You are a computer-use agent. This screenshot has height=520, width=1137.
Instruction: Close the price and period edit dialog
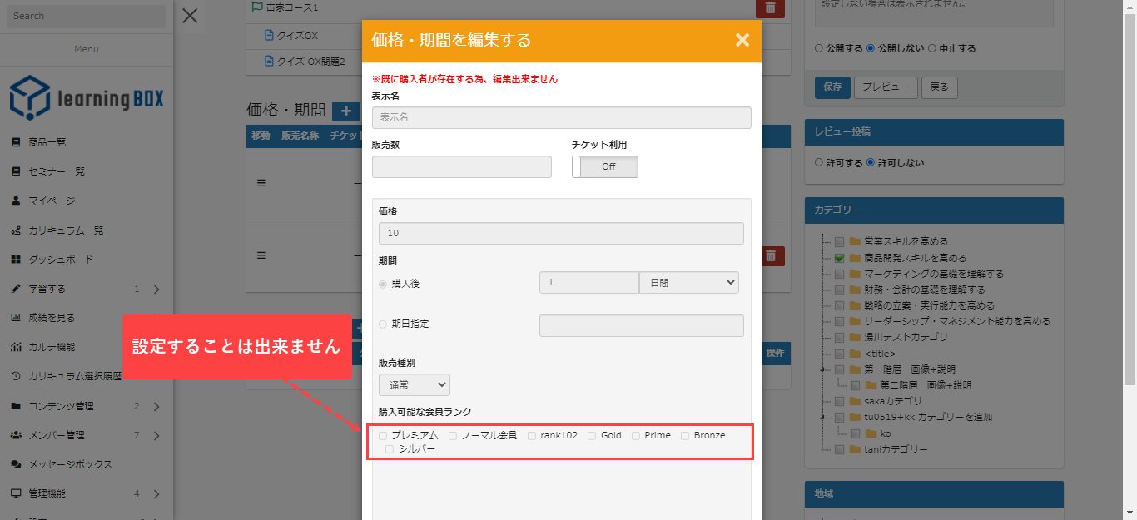point(742,40)
